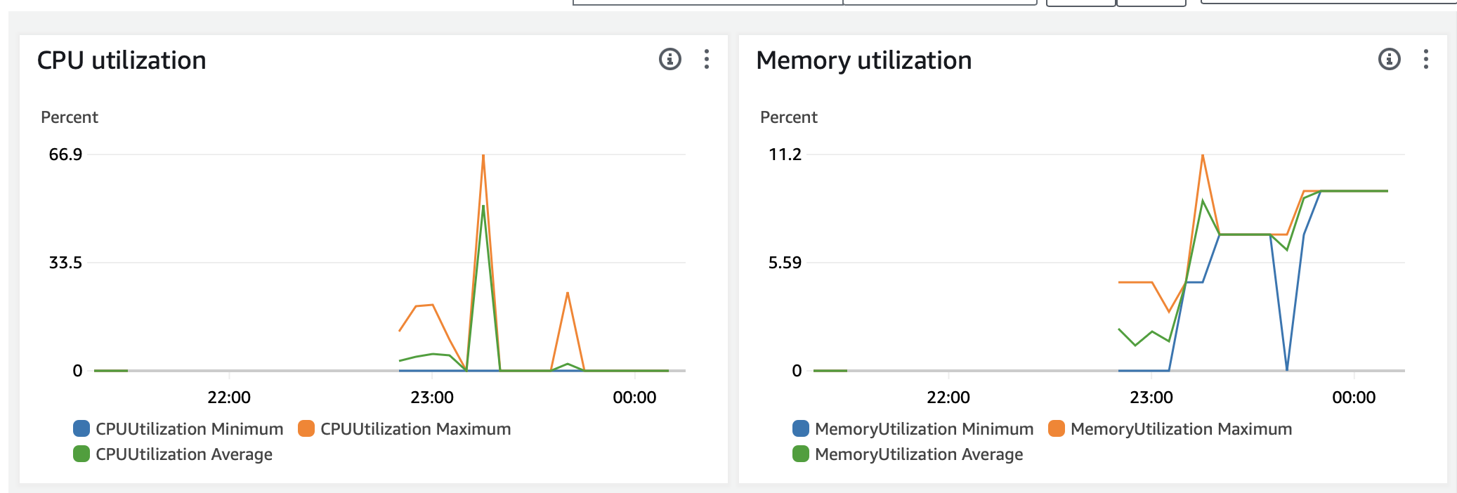Image resolution: width=1457 pixels, height=493 pixels.
Task: Click the blue MemoryUtilization Minimum swatch
Action: (x=801, y=429)
